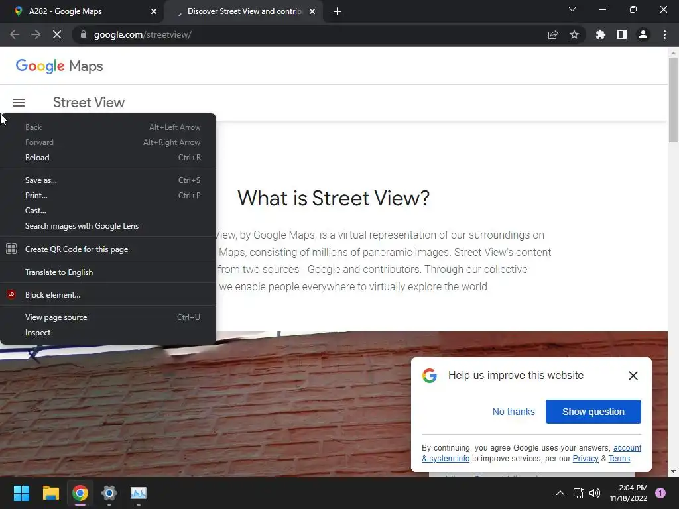View site information lock icon
The width and height of the screenshot is (679, 509).
pos(84,34)
